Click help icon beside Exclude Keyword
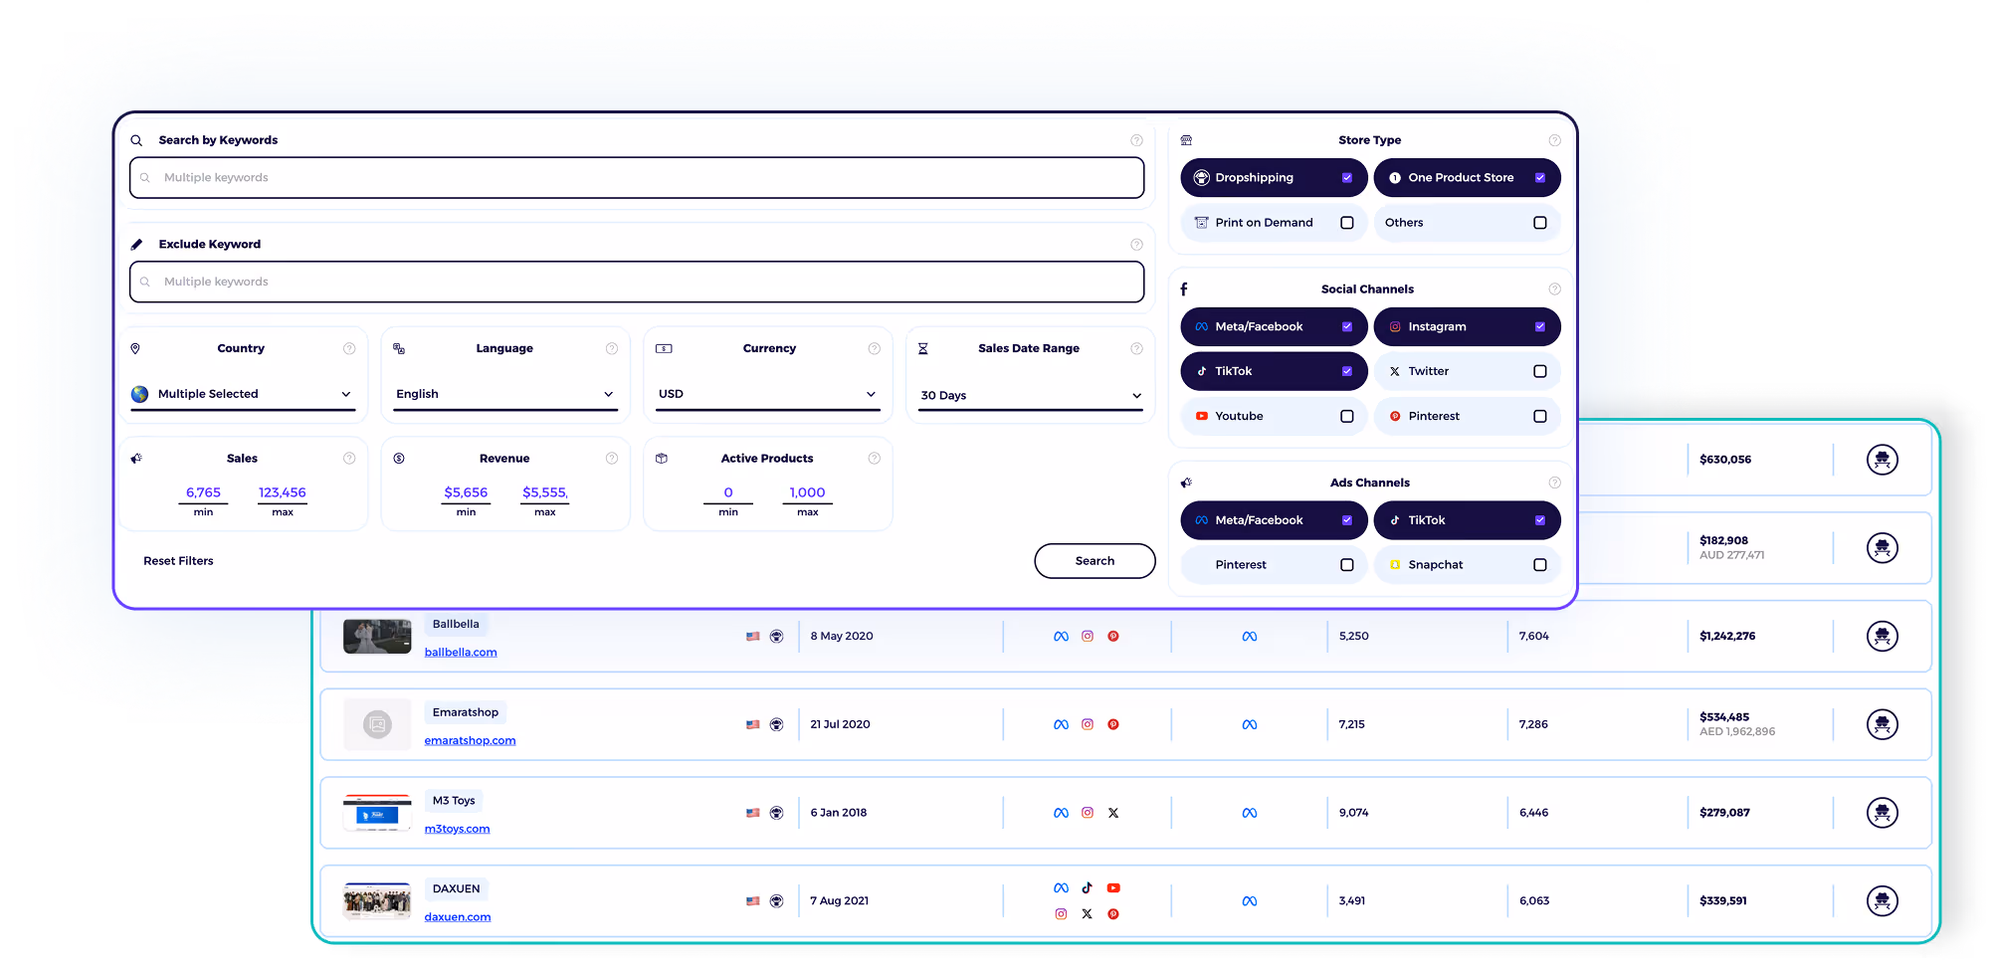The height and width of the screenshot is (967, 1991). (1136, 245)
